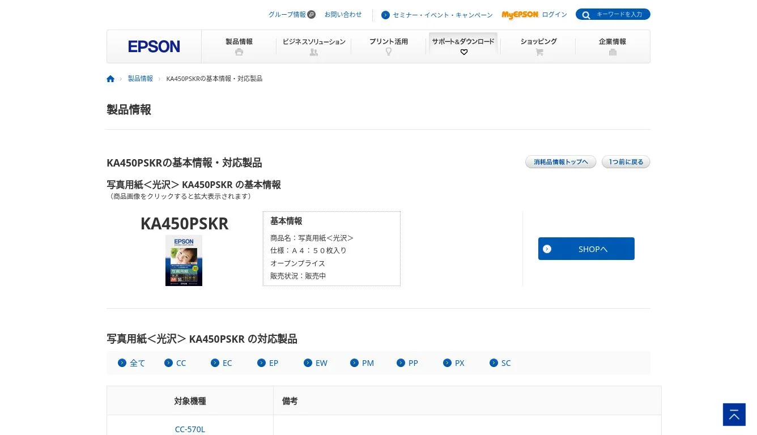Filter compatible products by 全て

click(x=131, y=363)
